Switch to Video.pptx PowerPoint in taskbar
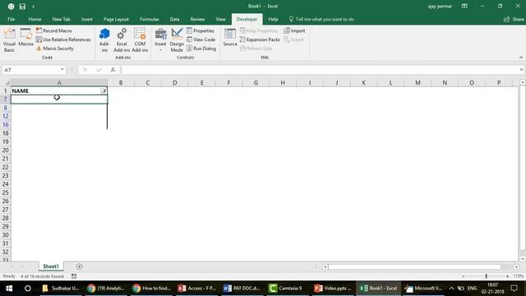 click(332, 289)
